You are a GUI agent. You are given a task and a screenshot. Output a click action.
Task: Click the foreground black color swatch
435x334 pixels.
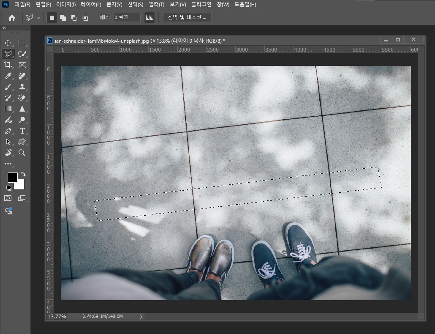pos(12,178)
